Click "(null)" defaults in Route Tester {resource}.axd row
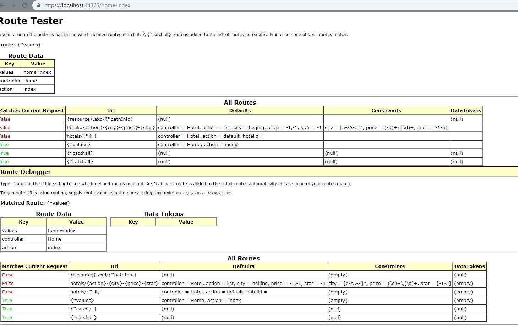Image resolution: width=518 pixels, height=330 pixels. [x=164, y=119]
